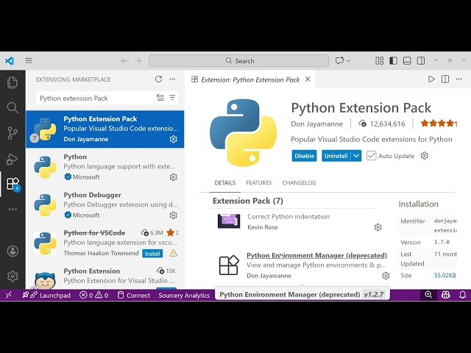The height and width of the screenshot is (353, 471).
Task: Open Python Environment Manager (deprecated) link
Action: point(316,255)
